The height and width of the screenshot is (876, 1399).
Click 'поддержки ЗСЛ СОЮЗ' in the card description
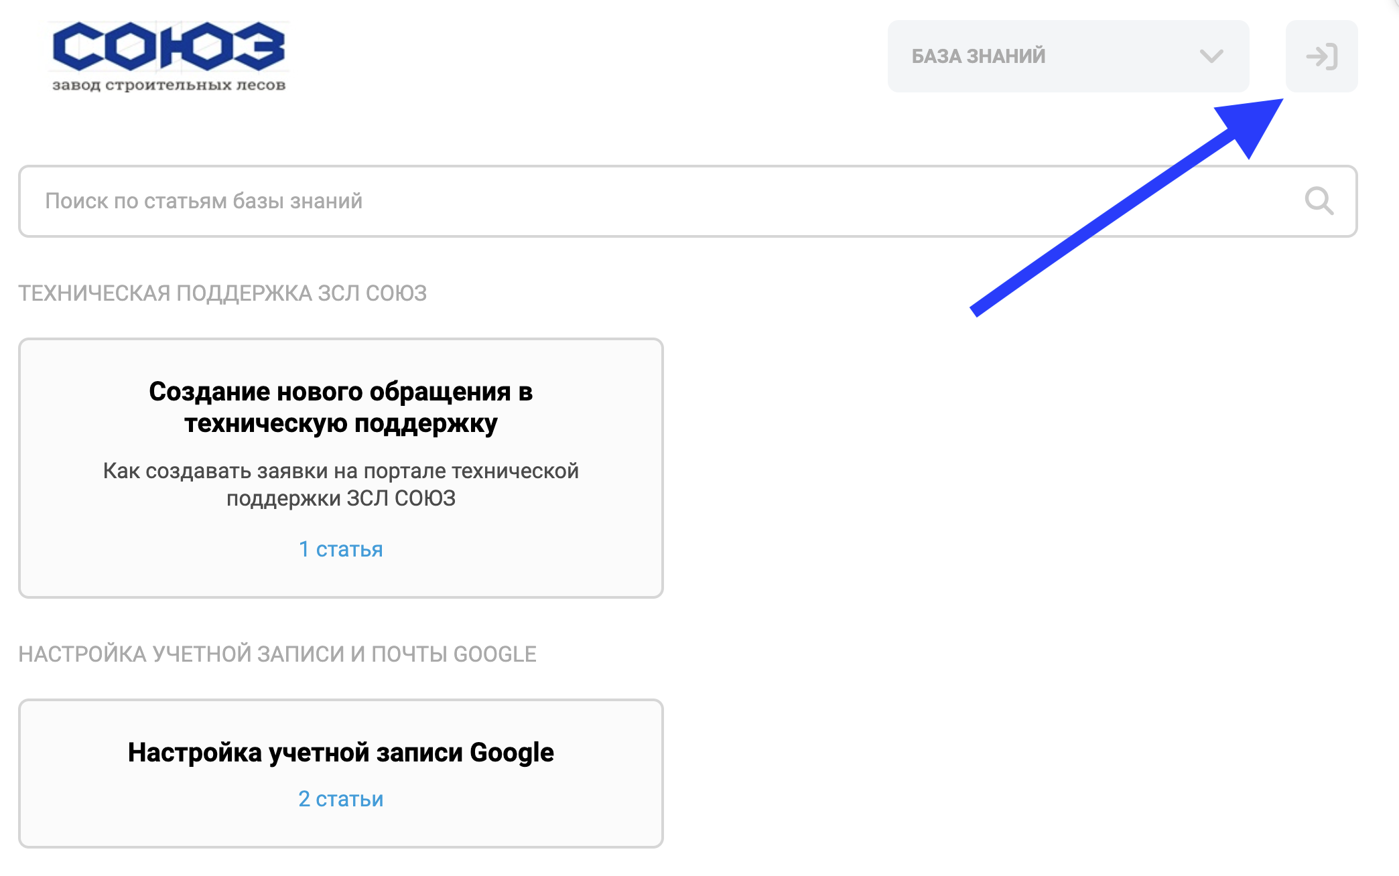coord(340,499)
